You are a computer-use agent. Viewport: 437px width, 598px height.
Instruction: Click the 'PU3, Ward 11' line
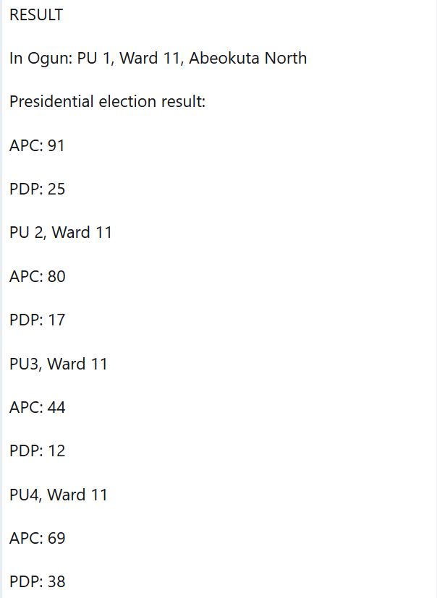(59, 364)
